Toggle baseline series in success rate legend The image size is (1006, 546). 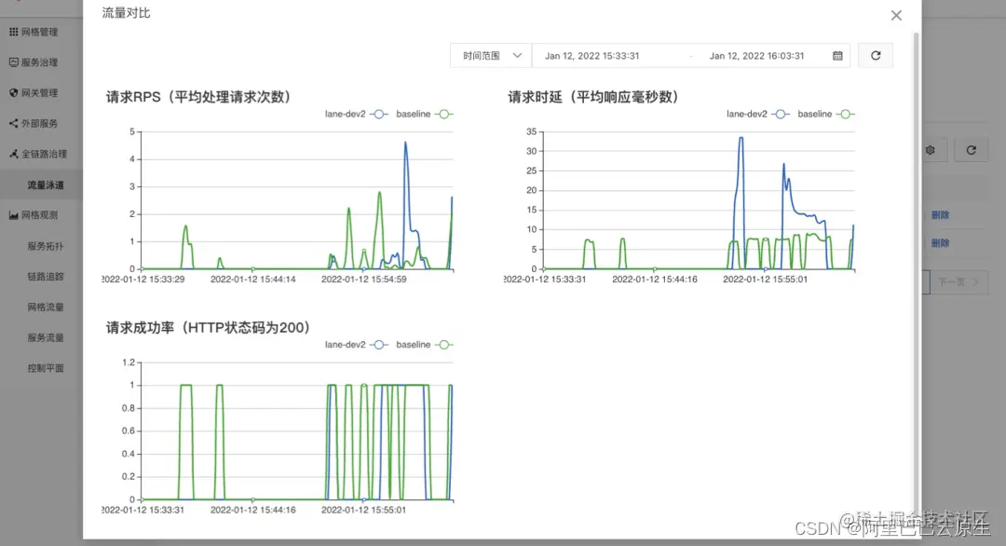click(x=425, y=345)
